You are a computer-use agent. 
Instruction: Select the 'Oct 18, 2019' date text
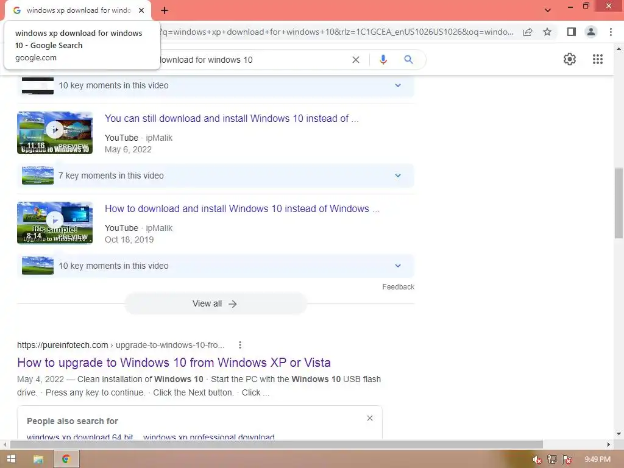coord(129,239)
